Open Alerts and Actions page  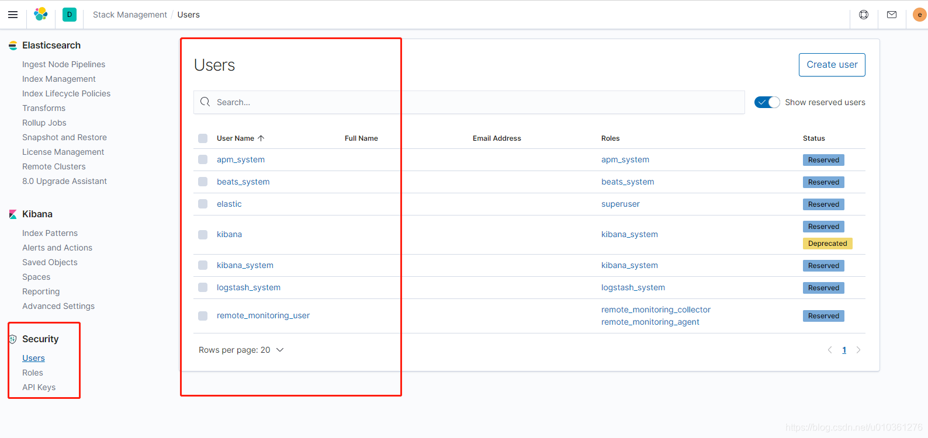57,248
